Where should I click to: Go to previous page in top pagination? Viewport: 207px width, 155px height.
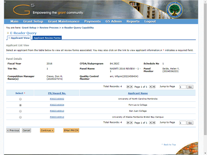[131, 87]
